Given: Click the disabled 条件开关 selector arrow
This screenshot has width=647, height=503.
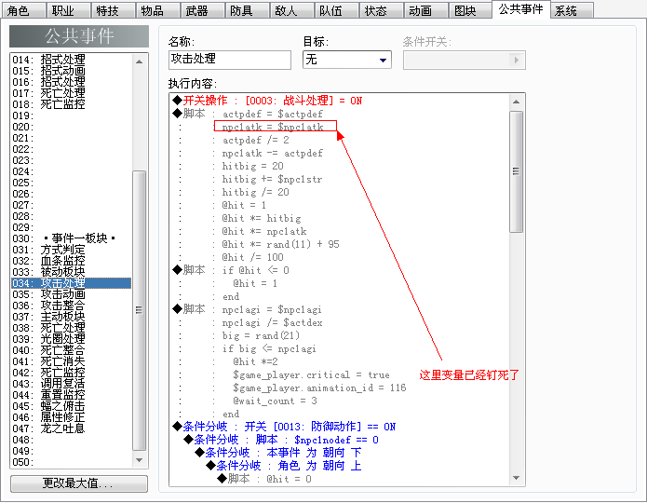Looking at the screenshot, I should 517,61.
